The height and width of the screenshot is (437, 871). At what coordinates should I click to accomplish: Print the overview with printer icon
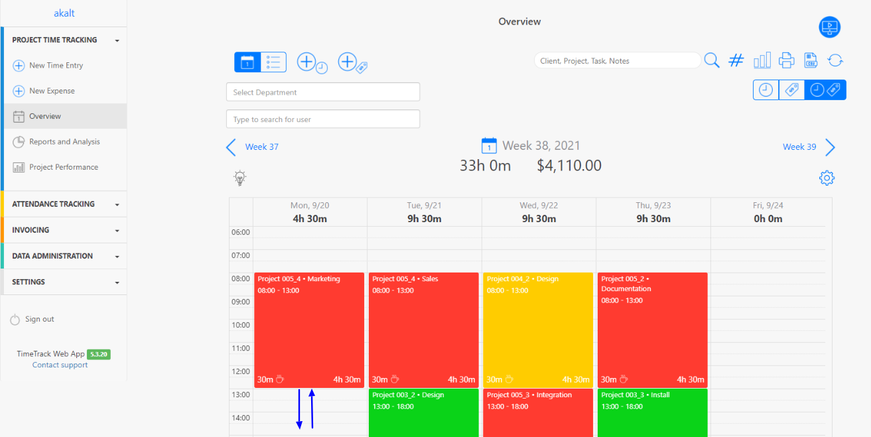(786, 60)
